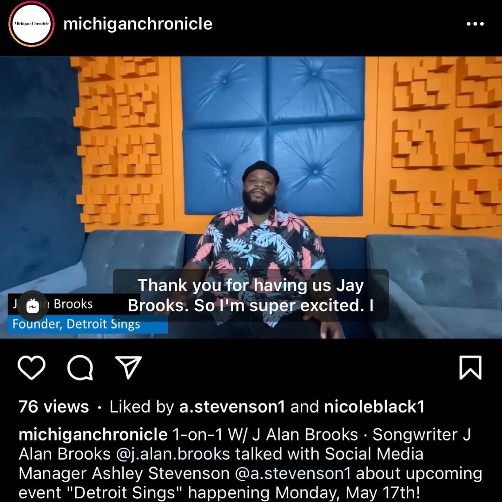Open three-dot more options menu
The height and width of the screenshot is (502, 502).
pos(475,24)
